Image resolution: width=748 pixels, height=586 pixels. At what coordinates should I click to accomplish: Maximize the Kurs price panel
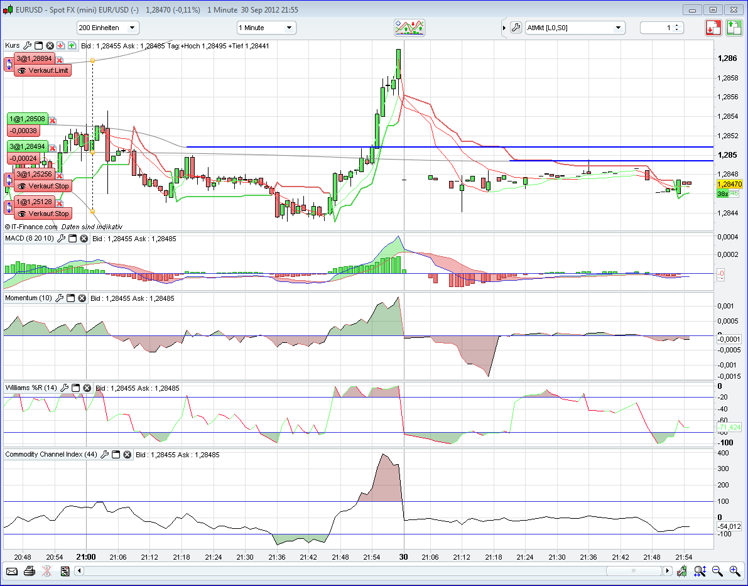[x=39, y=46]
